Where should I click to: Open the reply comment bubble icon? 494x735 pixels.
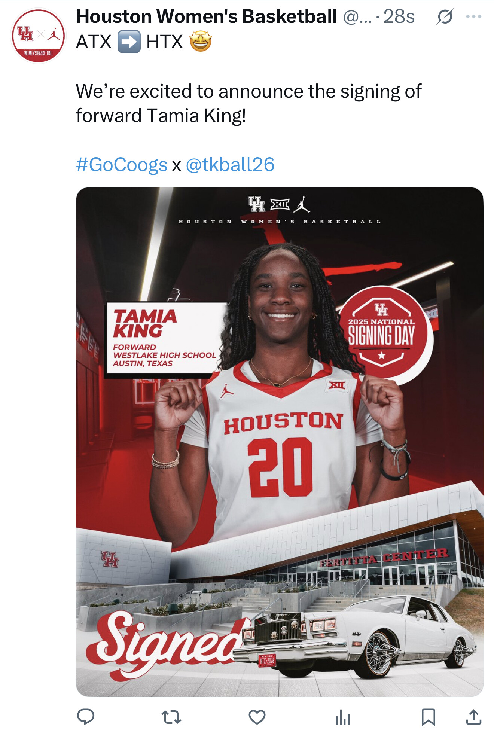click(x=85, y=717)
